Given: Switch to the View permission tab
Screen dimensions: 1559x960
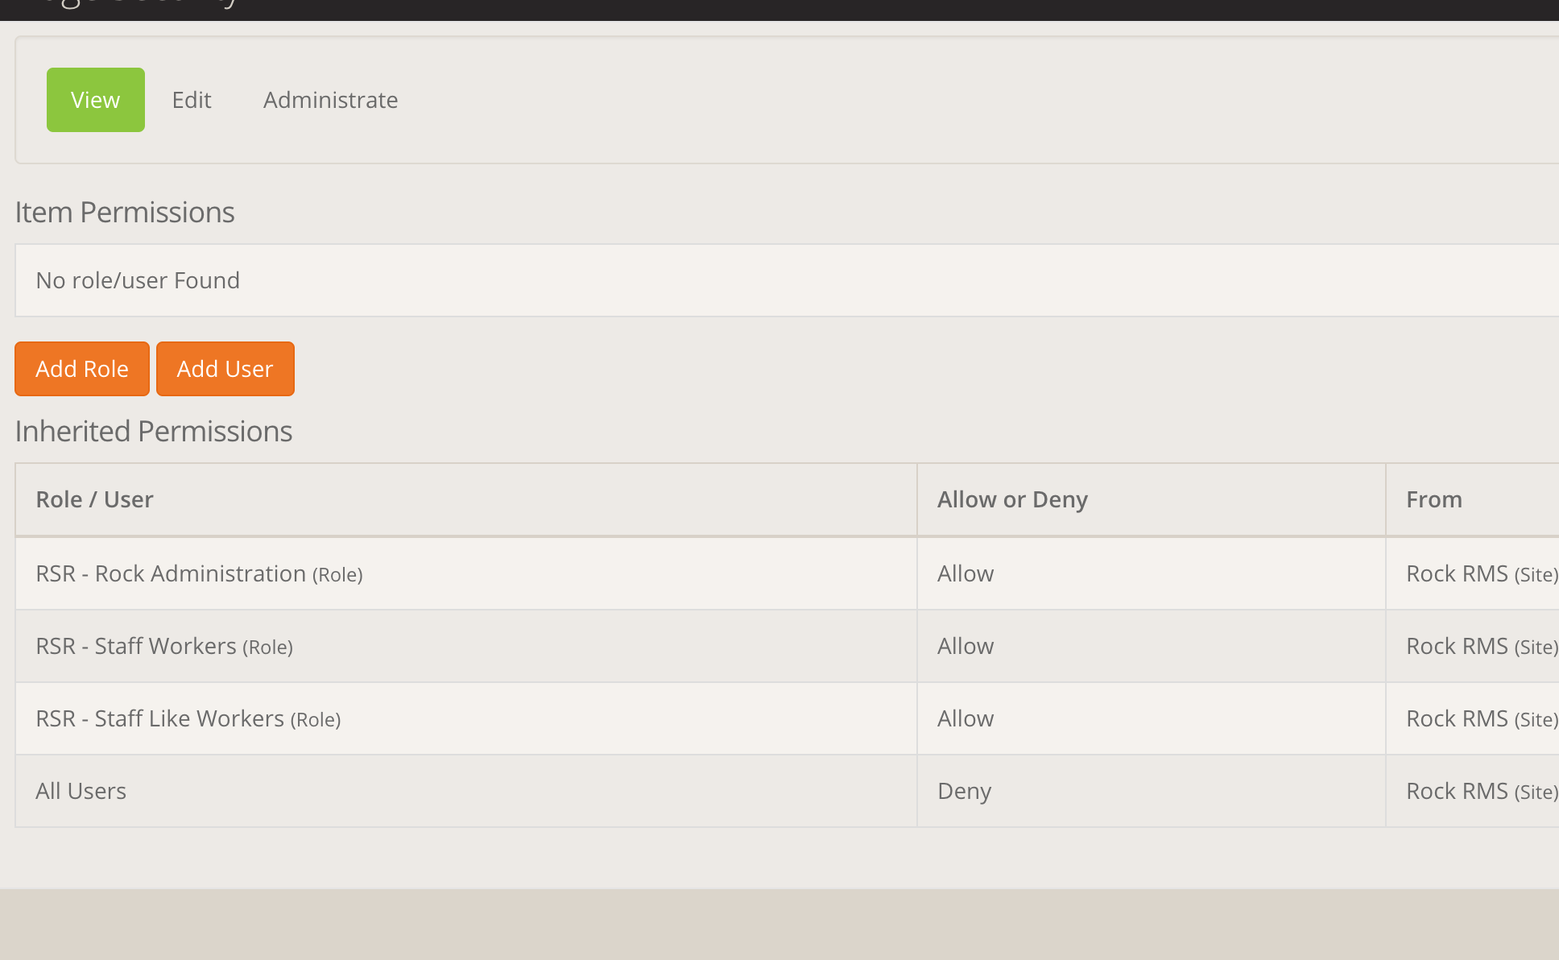Looking at the screenshot, I should click(95, 100).
